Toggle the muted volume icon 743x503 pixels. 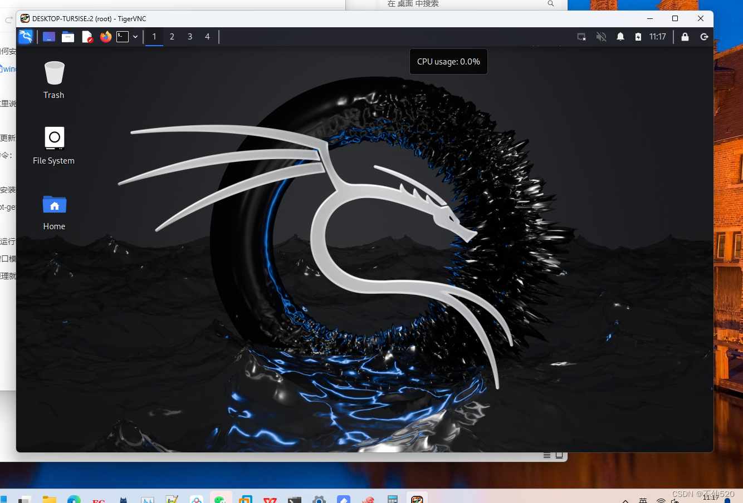pos(601,37)
